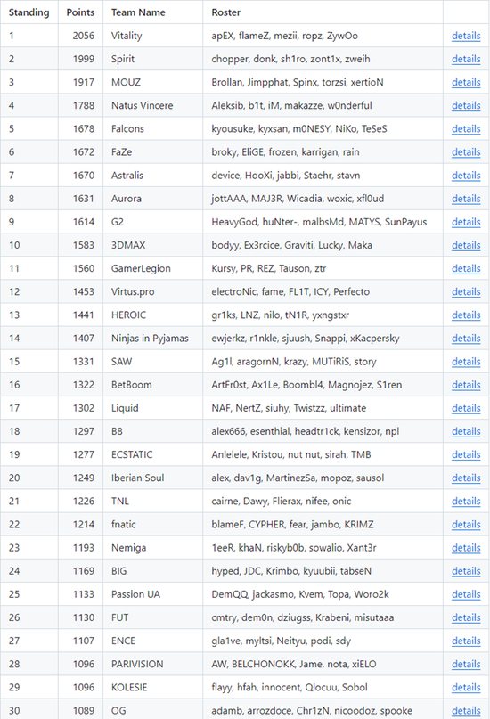
Task: View details for MOUZ team
Action: [x=466, y=83]
